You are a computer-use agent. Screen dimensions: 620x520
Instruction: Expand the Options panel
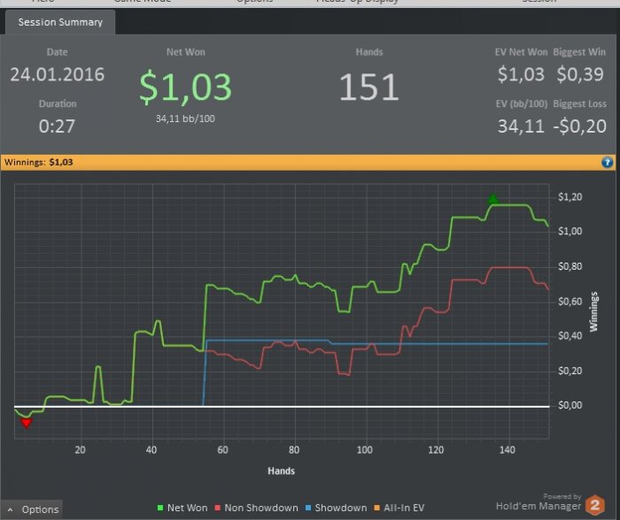pos(32,509)
